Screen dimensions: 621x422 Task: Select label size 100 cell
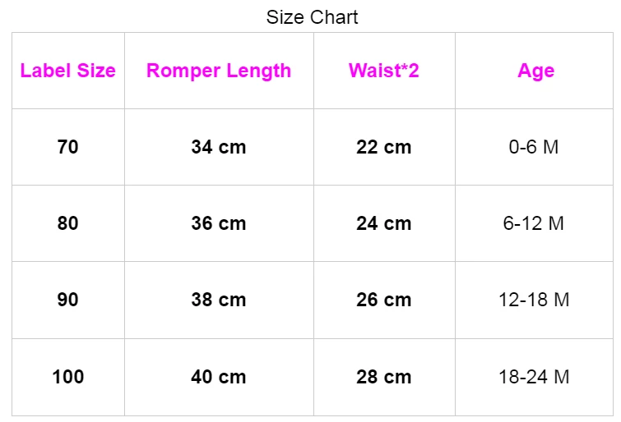click(68, 377)
